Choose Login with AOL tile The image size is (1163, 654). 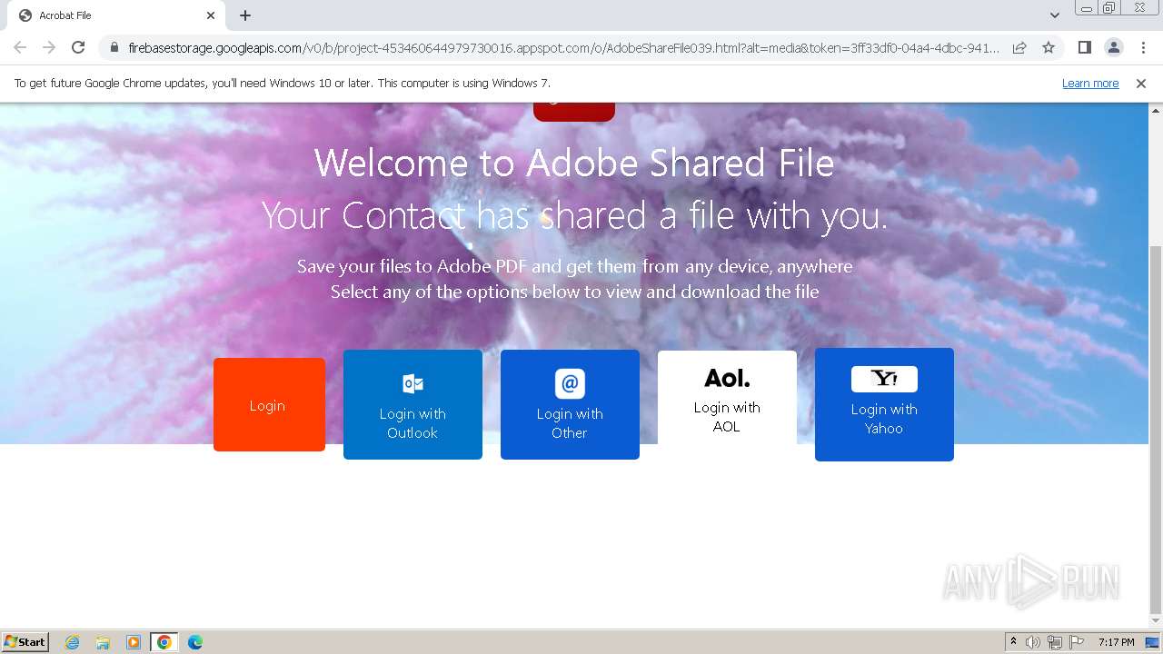(727, 398)
